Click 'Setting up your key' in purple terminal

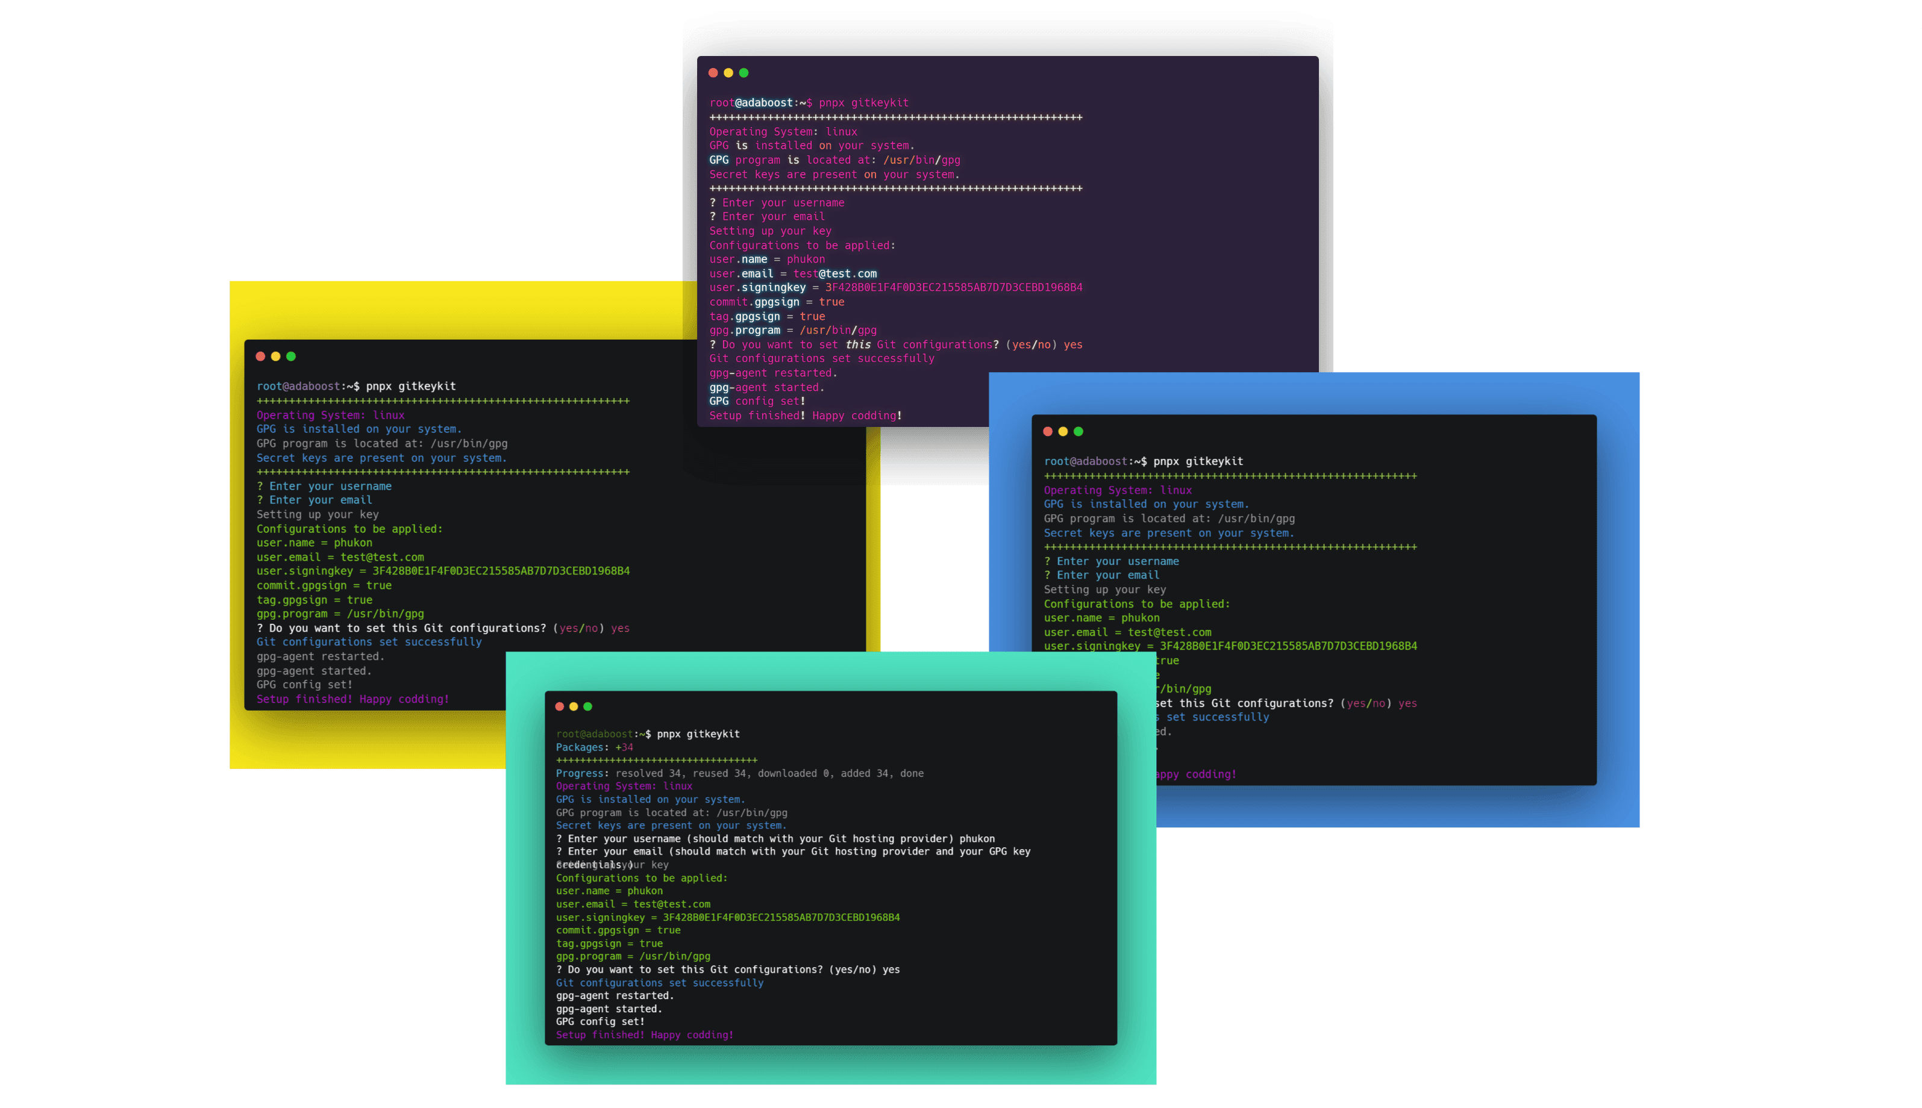click(x=771, y=231)
